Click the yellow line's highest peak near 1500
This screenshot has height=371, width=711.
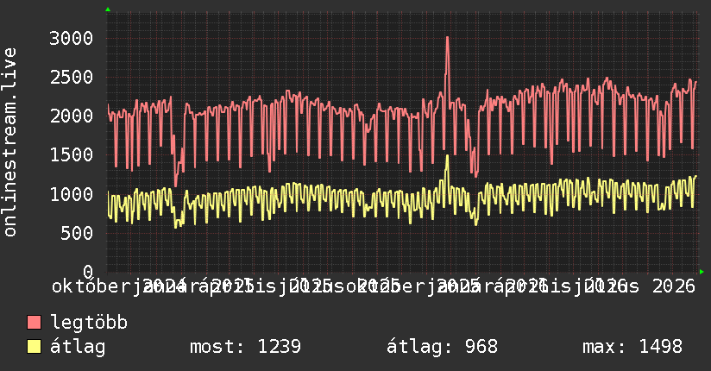[x=447, y=156]
